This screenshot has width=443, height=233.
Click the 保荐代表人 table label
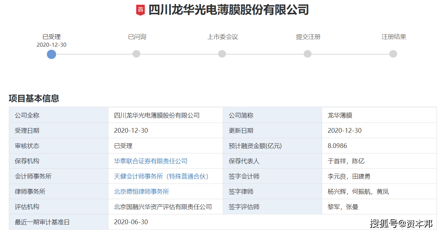pyautogui.click(x=244, y=161)
